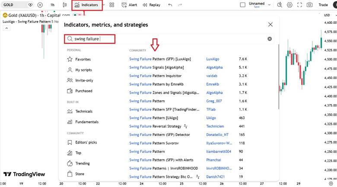Add Swing Failure Pattern by EmreKb
Image resolution: width=337 pixels, height=187 pixels.
pyautogui.click(x=156, y=84)
